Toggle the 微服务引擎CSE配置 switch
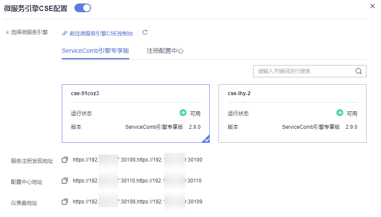Screen dimensions: 381x217 82,8
